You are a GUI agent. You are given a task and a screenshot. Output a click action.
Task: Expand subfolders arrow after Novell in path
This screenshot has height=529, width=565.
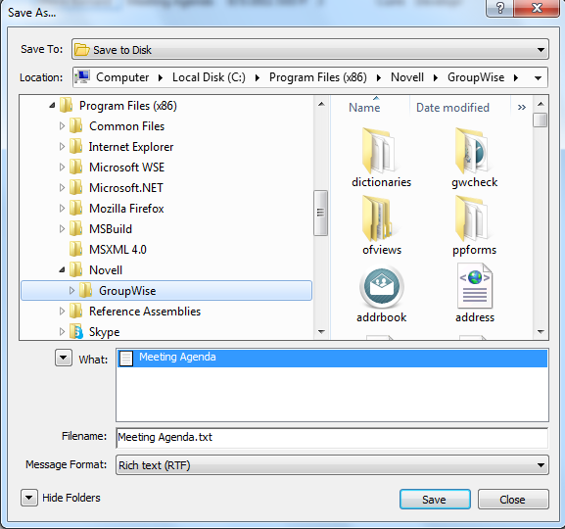[x=436, y=78]
